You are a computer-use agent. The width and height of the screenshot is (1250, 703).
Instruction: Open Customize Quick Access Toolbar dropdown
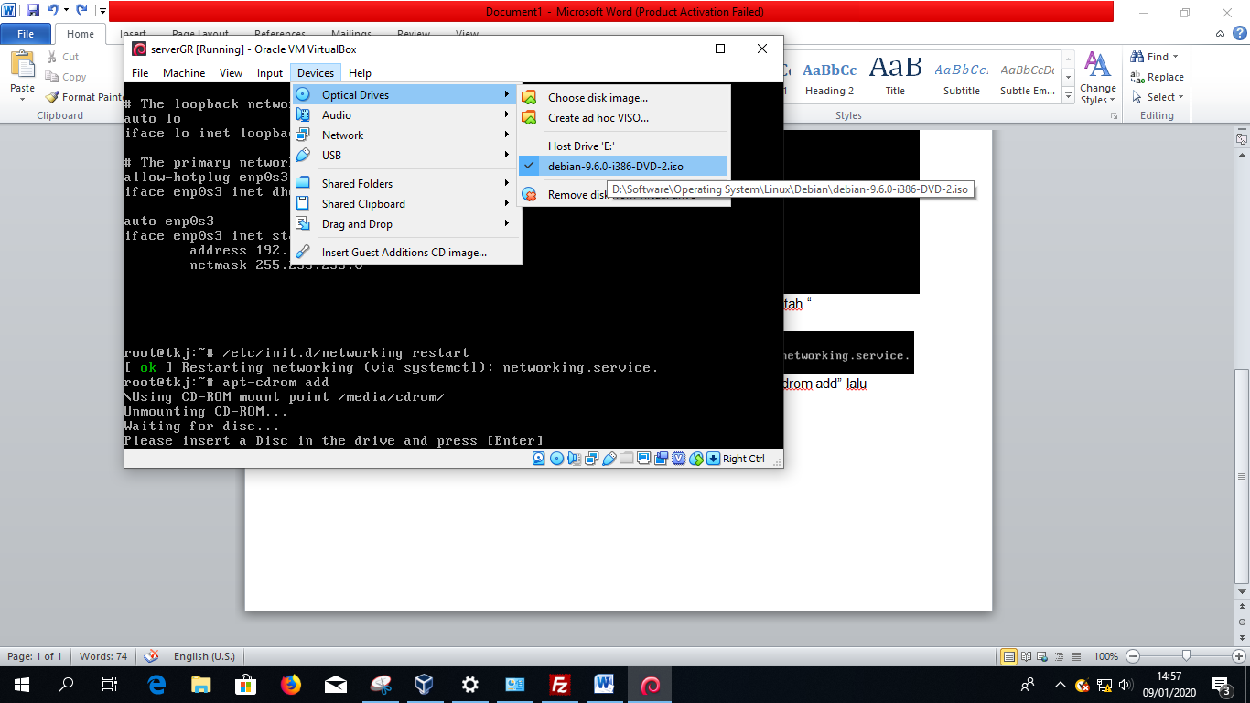point(102,11)
